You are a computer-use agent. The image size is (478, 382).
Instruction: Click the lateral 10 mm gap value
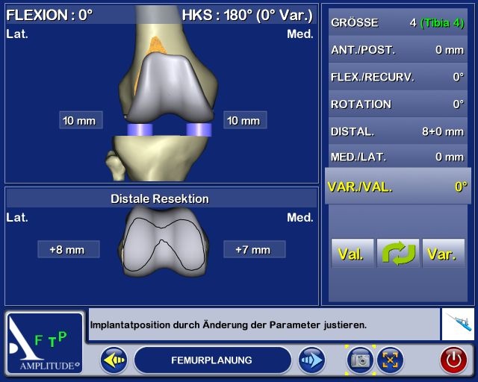click(81, 120)
